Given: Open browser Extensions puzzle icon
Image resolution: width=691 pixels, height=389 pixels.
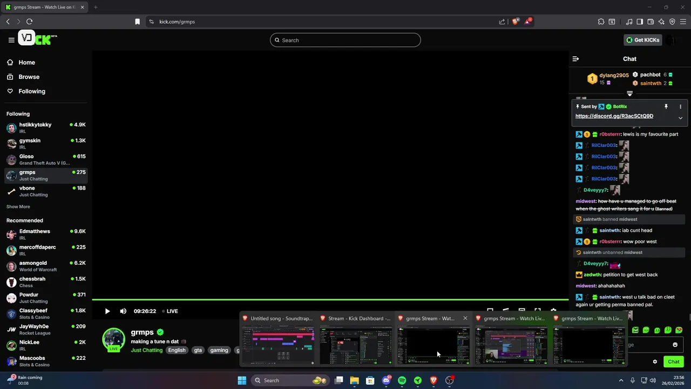Looking at the screenshot, I should 601,22.
